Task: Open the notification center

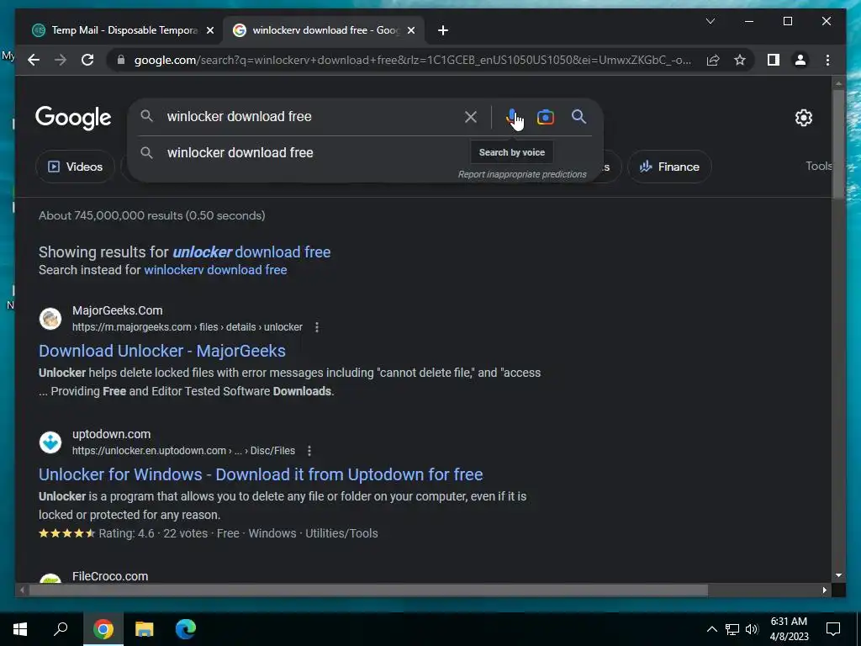Action: pyautogui.click(x=833, y=629)
